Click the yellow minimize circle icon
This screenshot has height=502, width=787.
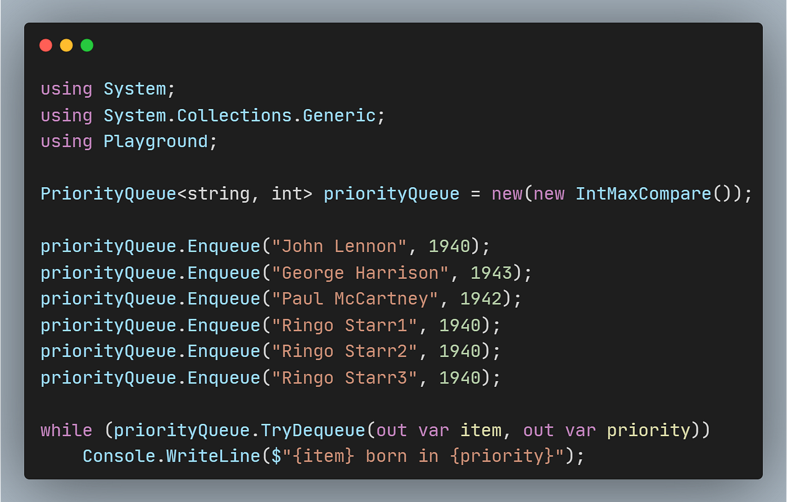(x=66, y=45)
